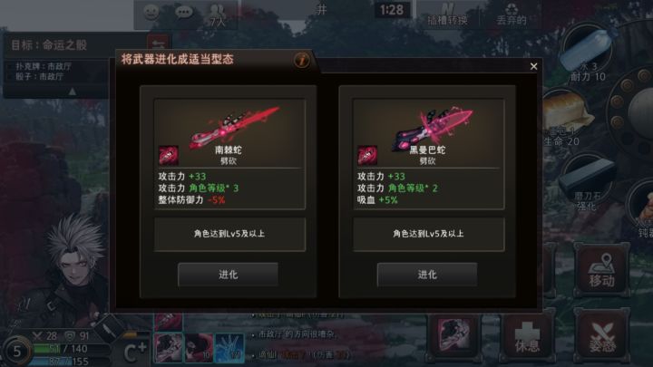Select the whetstone 磨刀石 强化 item

point(587,184)
